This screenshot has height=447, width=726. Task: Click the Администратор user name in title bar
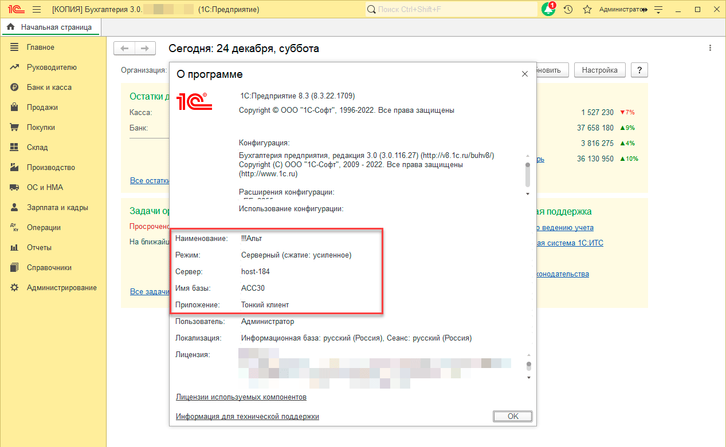pos(622,10)
